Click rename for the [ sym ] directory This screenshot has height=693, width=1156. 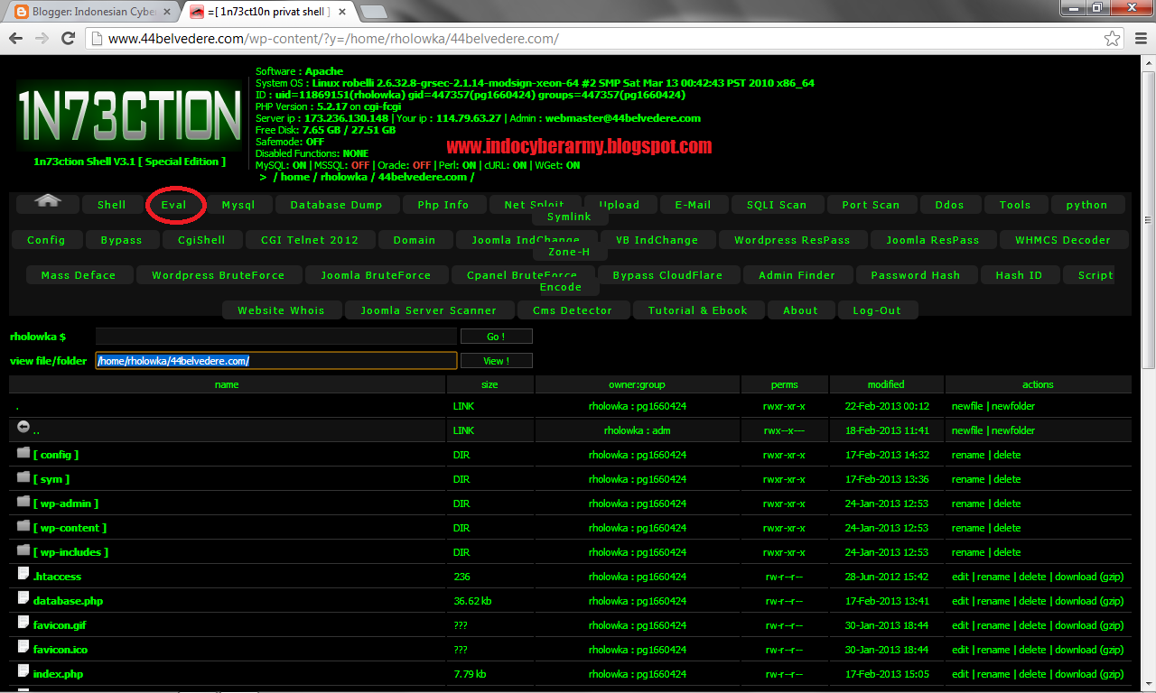tap(968, 479)
